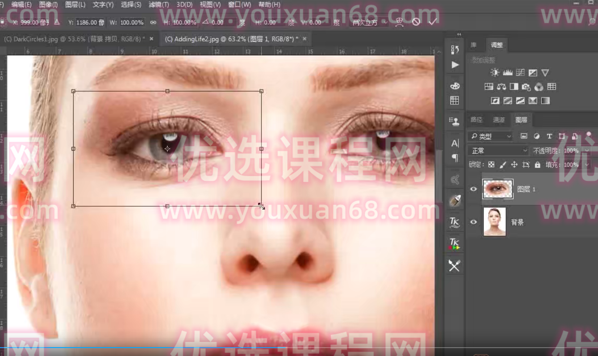Open the Color palette panel icon

455,86
